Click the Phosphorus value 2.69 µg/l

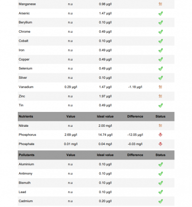71,135
